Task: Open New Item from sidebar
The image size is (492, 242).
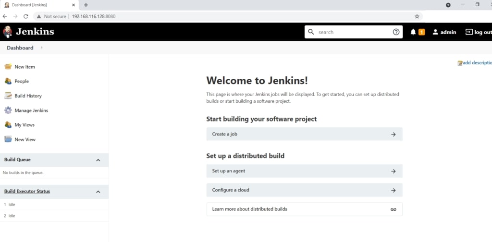Action: 25,67
